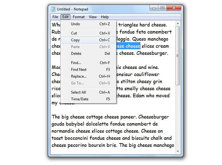Open the Replace... dialog
The width and height of the screenshot is (222, 165).
coord(79,76)
